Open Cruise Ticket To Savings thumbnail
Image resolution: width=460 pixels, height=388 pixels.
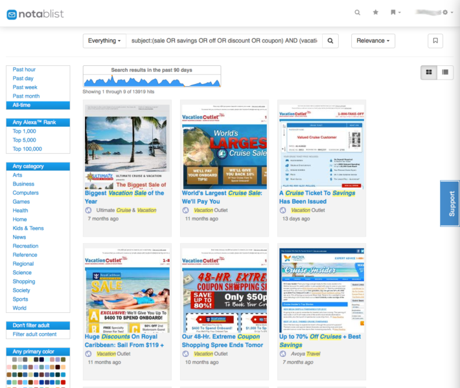pos(321,147)
